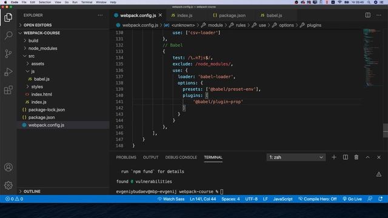388x218 pixels.
Task: Split the editor to the right
Action: coord(368,15)
